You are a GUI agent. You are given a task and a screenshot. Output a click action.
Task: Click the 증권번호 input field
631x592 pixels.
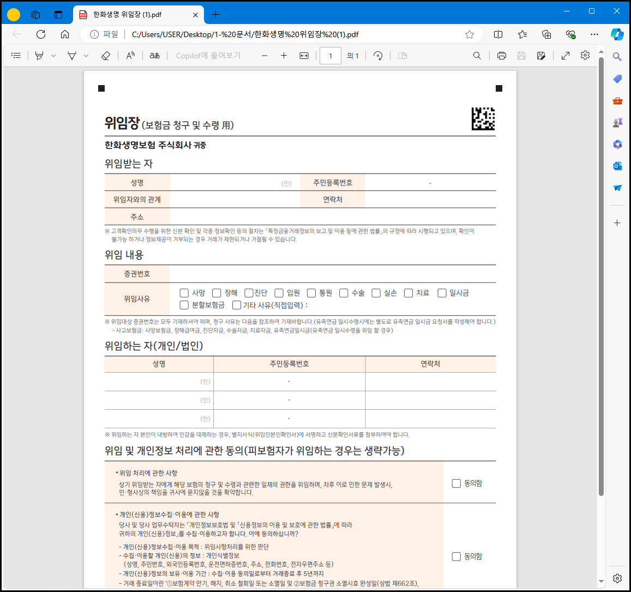(332, 274)
